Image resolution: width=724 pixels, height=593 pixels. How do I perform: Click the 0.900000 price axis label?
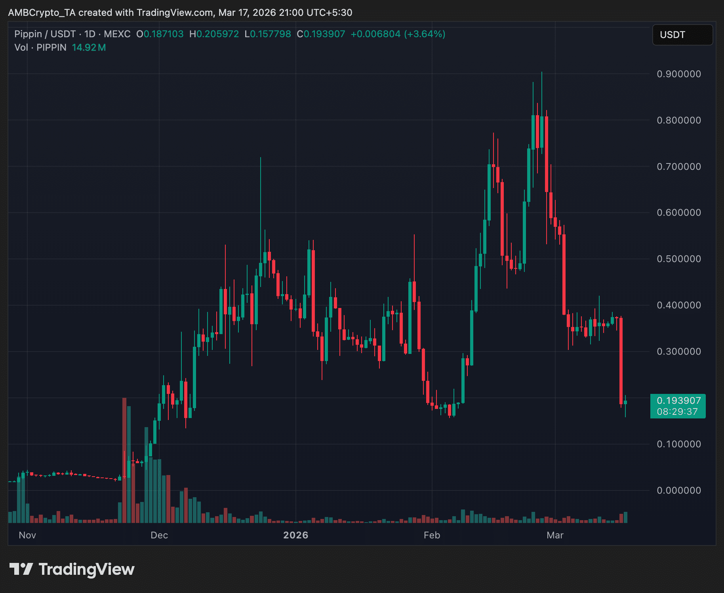pyautogui.click(x=678, y=74)
